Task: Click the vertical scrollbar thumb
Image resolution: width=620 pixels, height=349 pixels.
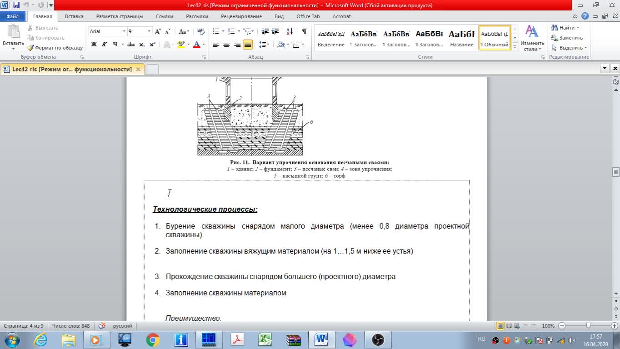Action: pos(616,172)
